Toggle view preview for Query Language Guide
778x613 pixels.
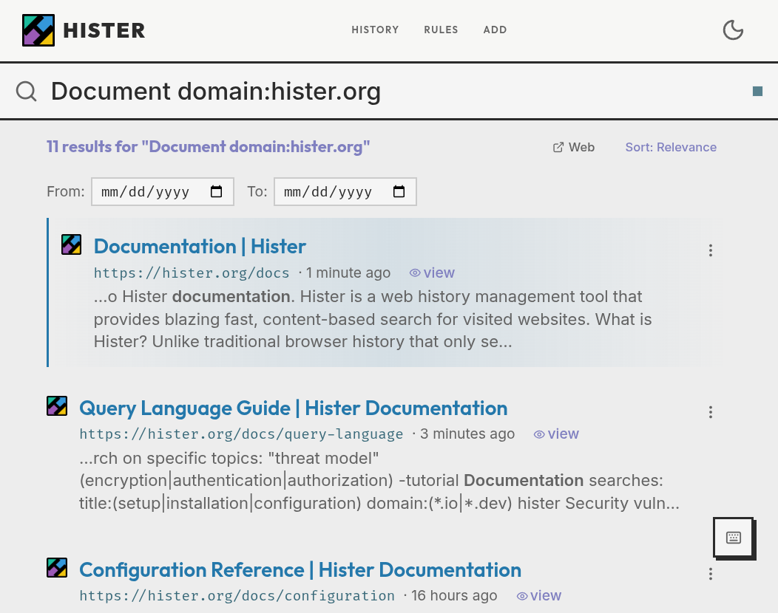point(556,434)
